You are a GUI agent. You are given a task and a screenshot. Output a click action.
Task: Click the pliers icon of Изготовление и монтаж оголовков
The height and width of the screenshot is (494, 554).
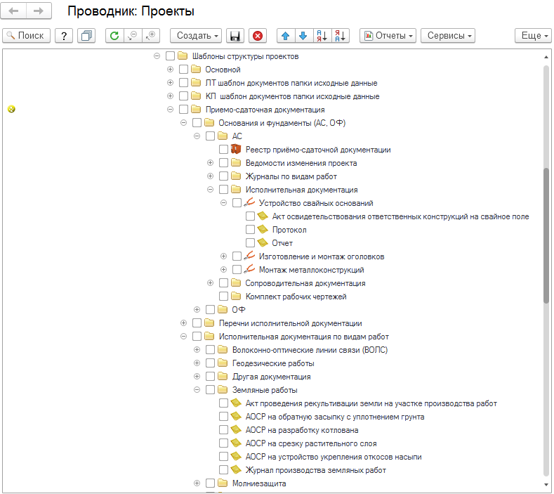[249, 256]
